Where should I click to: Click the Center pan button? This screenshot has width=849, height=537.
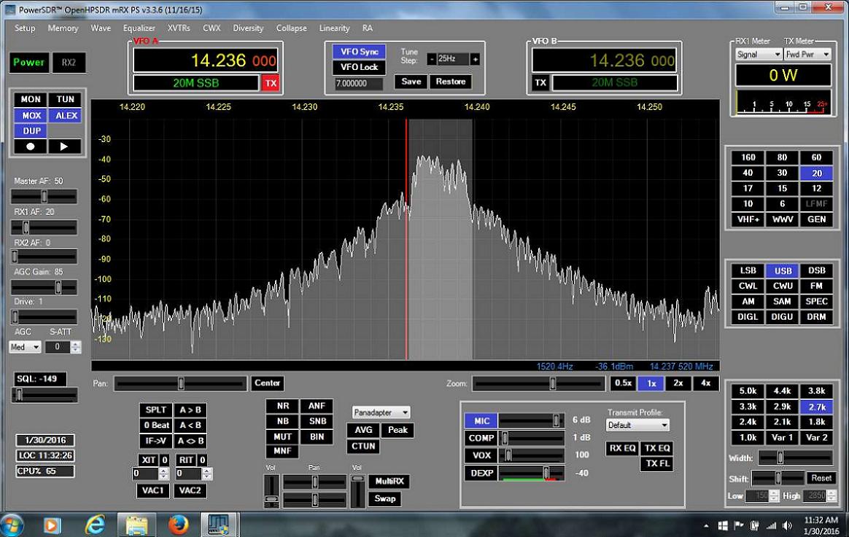268,383
